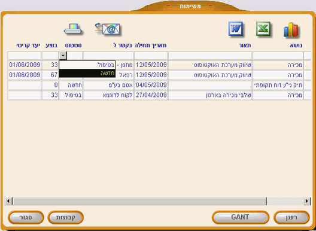Click the 'בקשר ל' filter field
This screenshot has width=316, height=231.
[x=108, y=56]
